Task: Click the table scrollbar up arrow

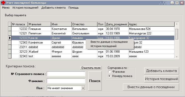Action: tap(177, 24)
